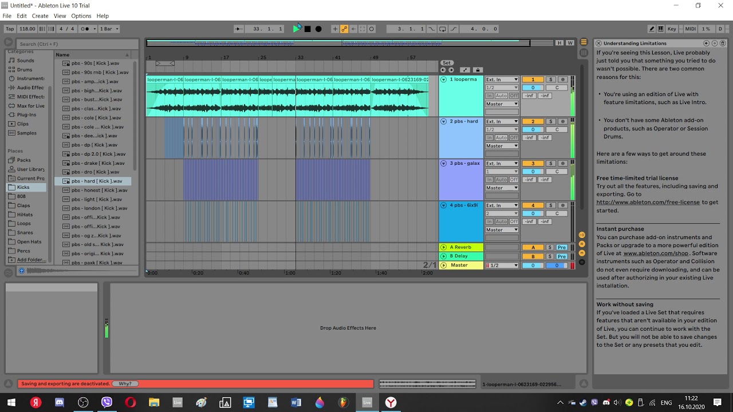
Task: Open the Create menu
Action: click(40, 16)
